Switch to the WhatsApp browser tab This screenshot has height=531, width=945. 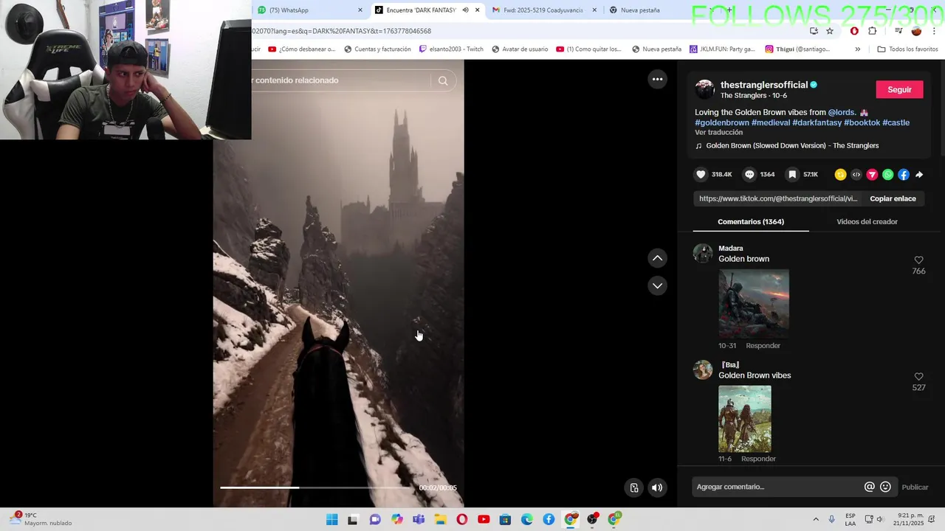tap(310, 10)
